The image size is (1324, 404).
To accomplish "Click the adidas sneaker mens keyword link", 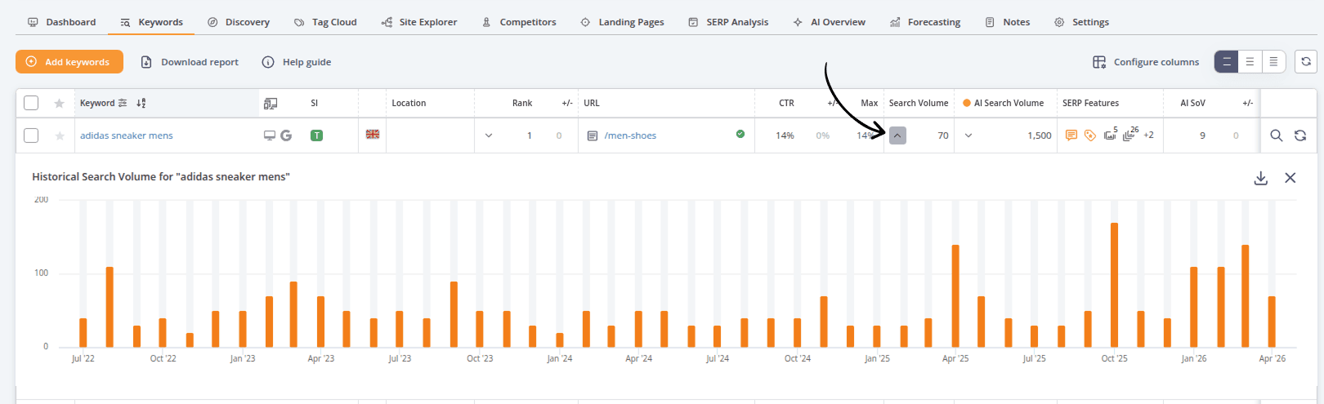I will 127,135.
